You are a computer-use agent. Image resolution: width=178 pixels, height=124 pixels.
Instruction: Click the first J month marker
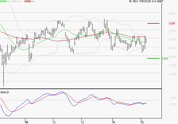pos(55,122)
